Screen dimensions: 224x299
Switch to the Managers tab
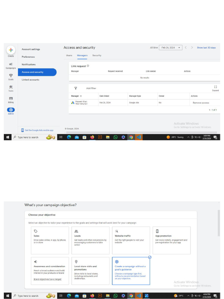pos(82,55)
